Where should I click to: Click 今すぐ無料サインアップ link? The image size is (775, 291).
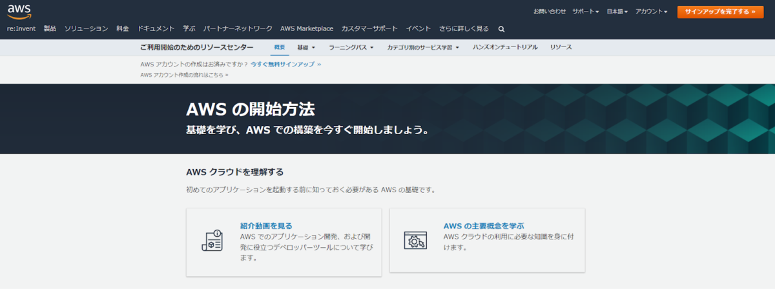tap(286, 65)
